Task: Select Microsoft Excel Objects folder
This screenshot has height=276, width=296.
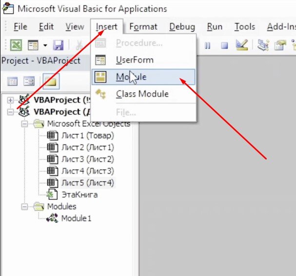Action: point(89,124)
